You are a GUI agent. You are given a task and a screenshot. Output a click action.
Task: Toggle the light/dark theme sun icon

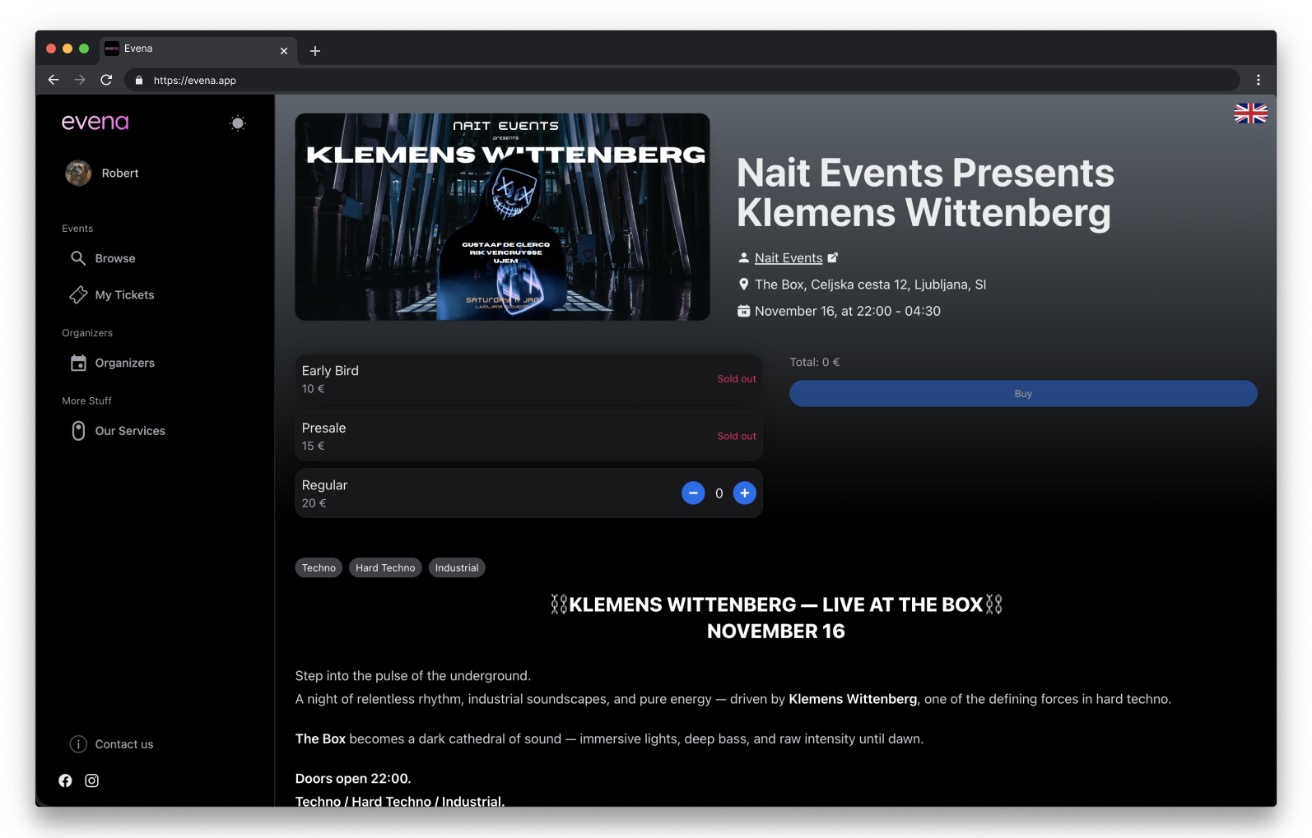pyautogui.click(x=237, y=123)
